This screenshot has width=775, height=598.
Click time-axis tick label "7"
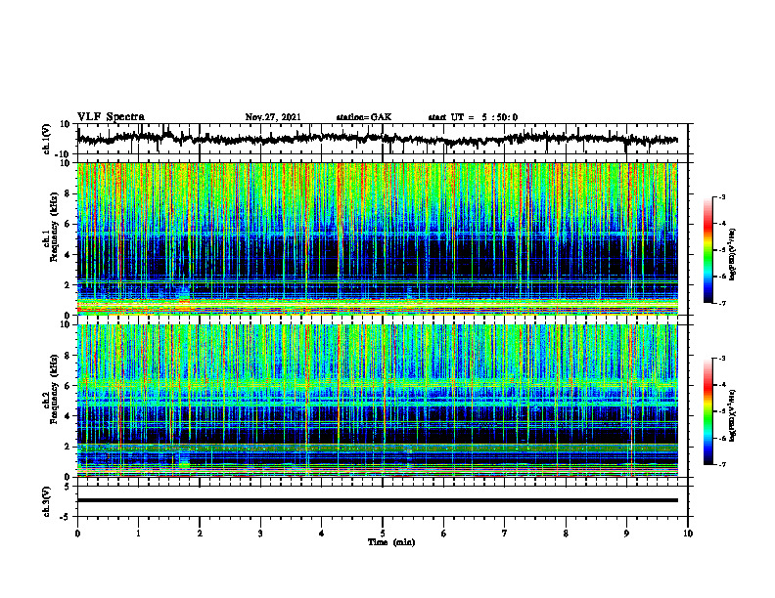[505, 534]
